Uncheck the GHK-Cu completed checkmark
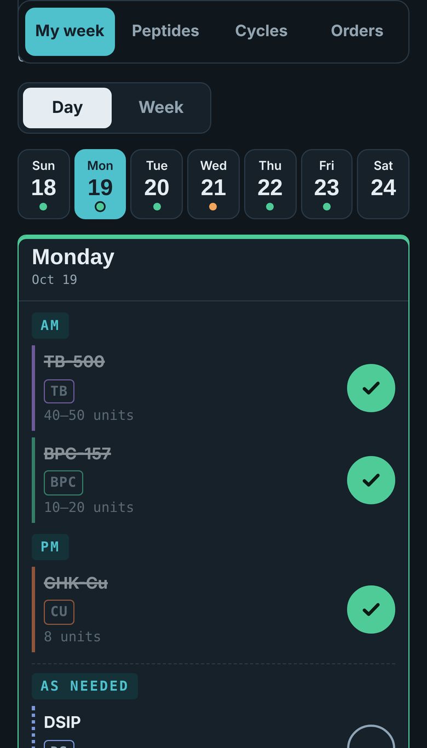 point(371,609)
